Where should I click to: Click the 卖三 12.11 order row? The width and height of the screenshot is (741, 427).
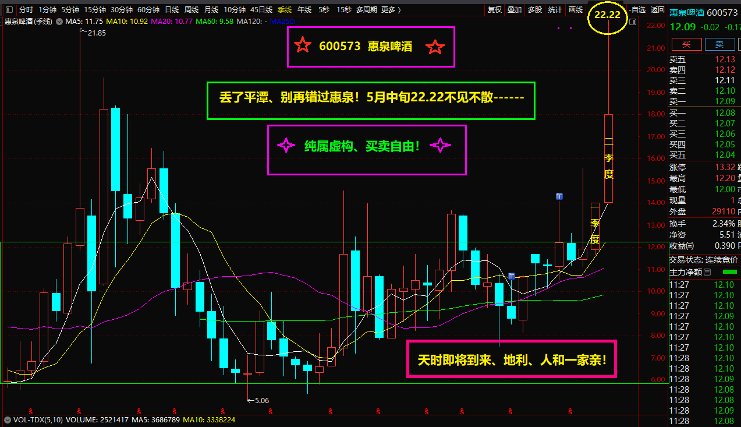pos(704,80)
